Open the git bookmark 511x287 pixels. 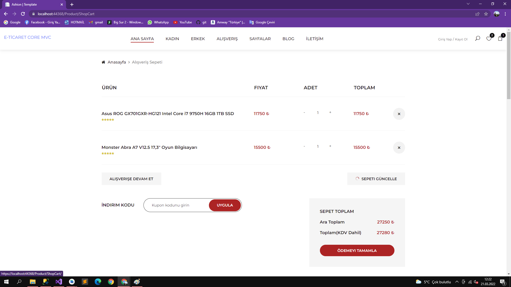point(201,22)
